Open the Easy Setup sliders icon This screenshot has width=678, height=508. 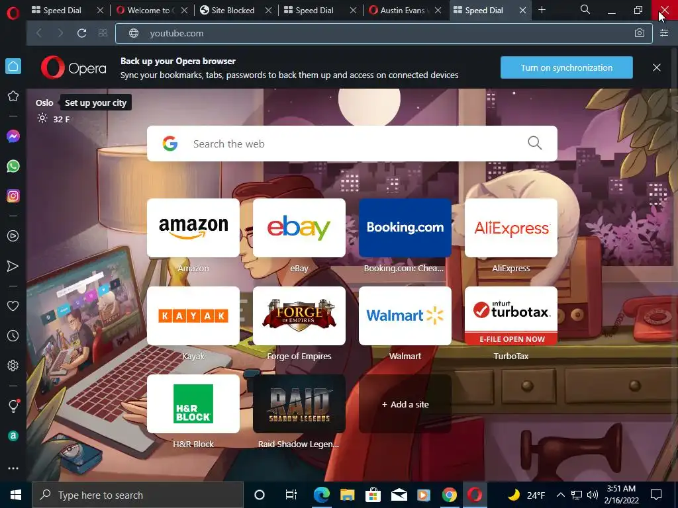[664, 33]
